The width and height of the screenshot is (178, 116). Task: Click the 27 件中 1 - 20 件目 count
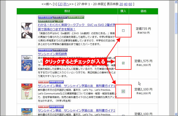click(90, 4)
